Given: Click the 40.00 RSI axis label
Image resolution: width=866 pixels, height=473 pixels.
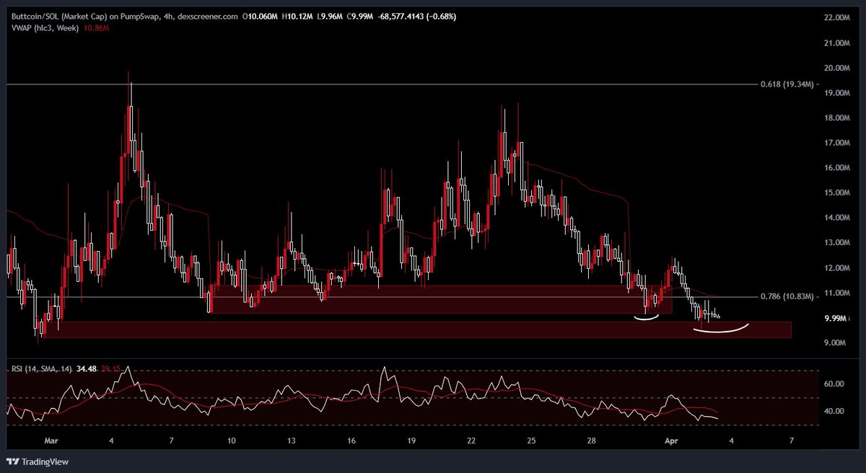Looking at the screenshot, I should (835, 411).
